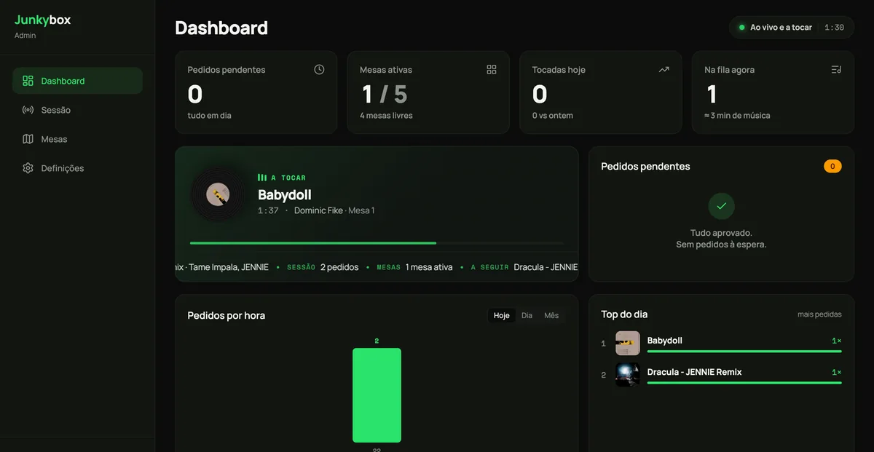The image size is (874, 452).
Task: Click the playlist icon on Na fila agora
Action: point(836,70)
